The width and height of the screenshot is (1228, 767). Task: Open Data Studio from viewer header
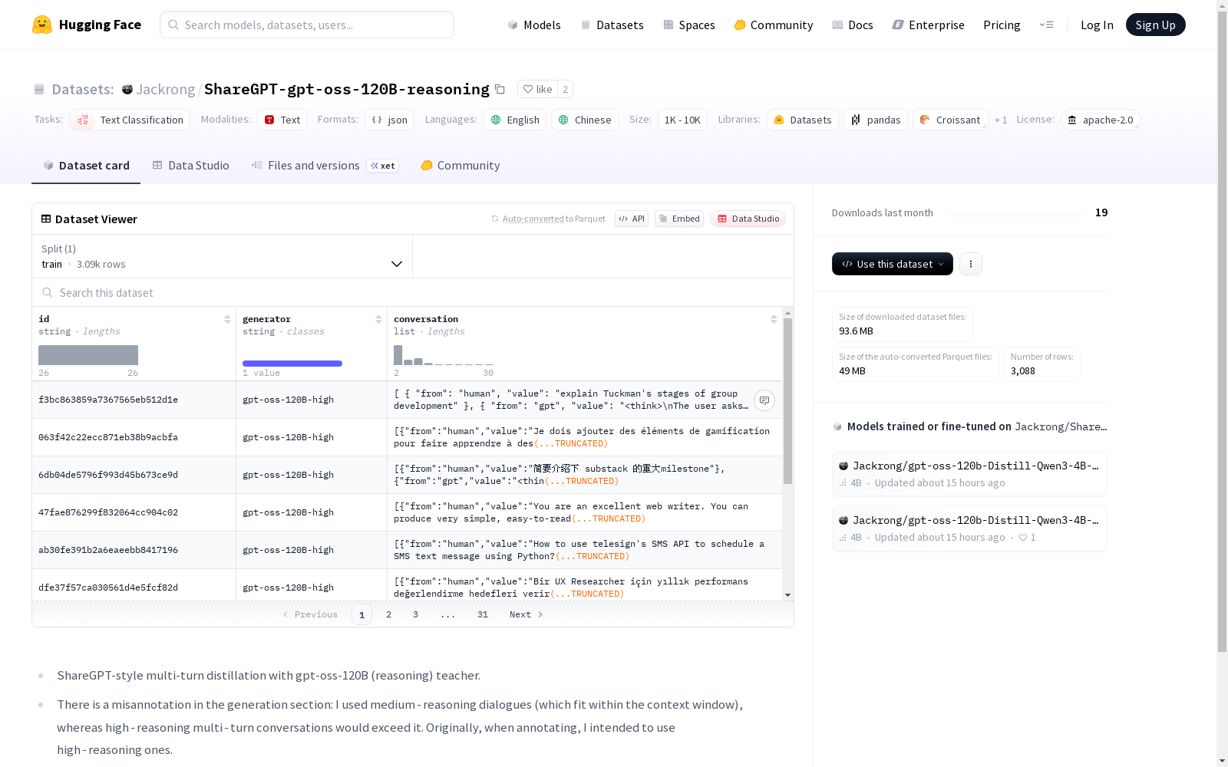(748, 219)
